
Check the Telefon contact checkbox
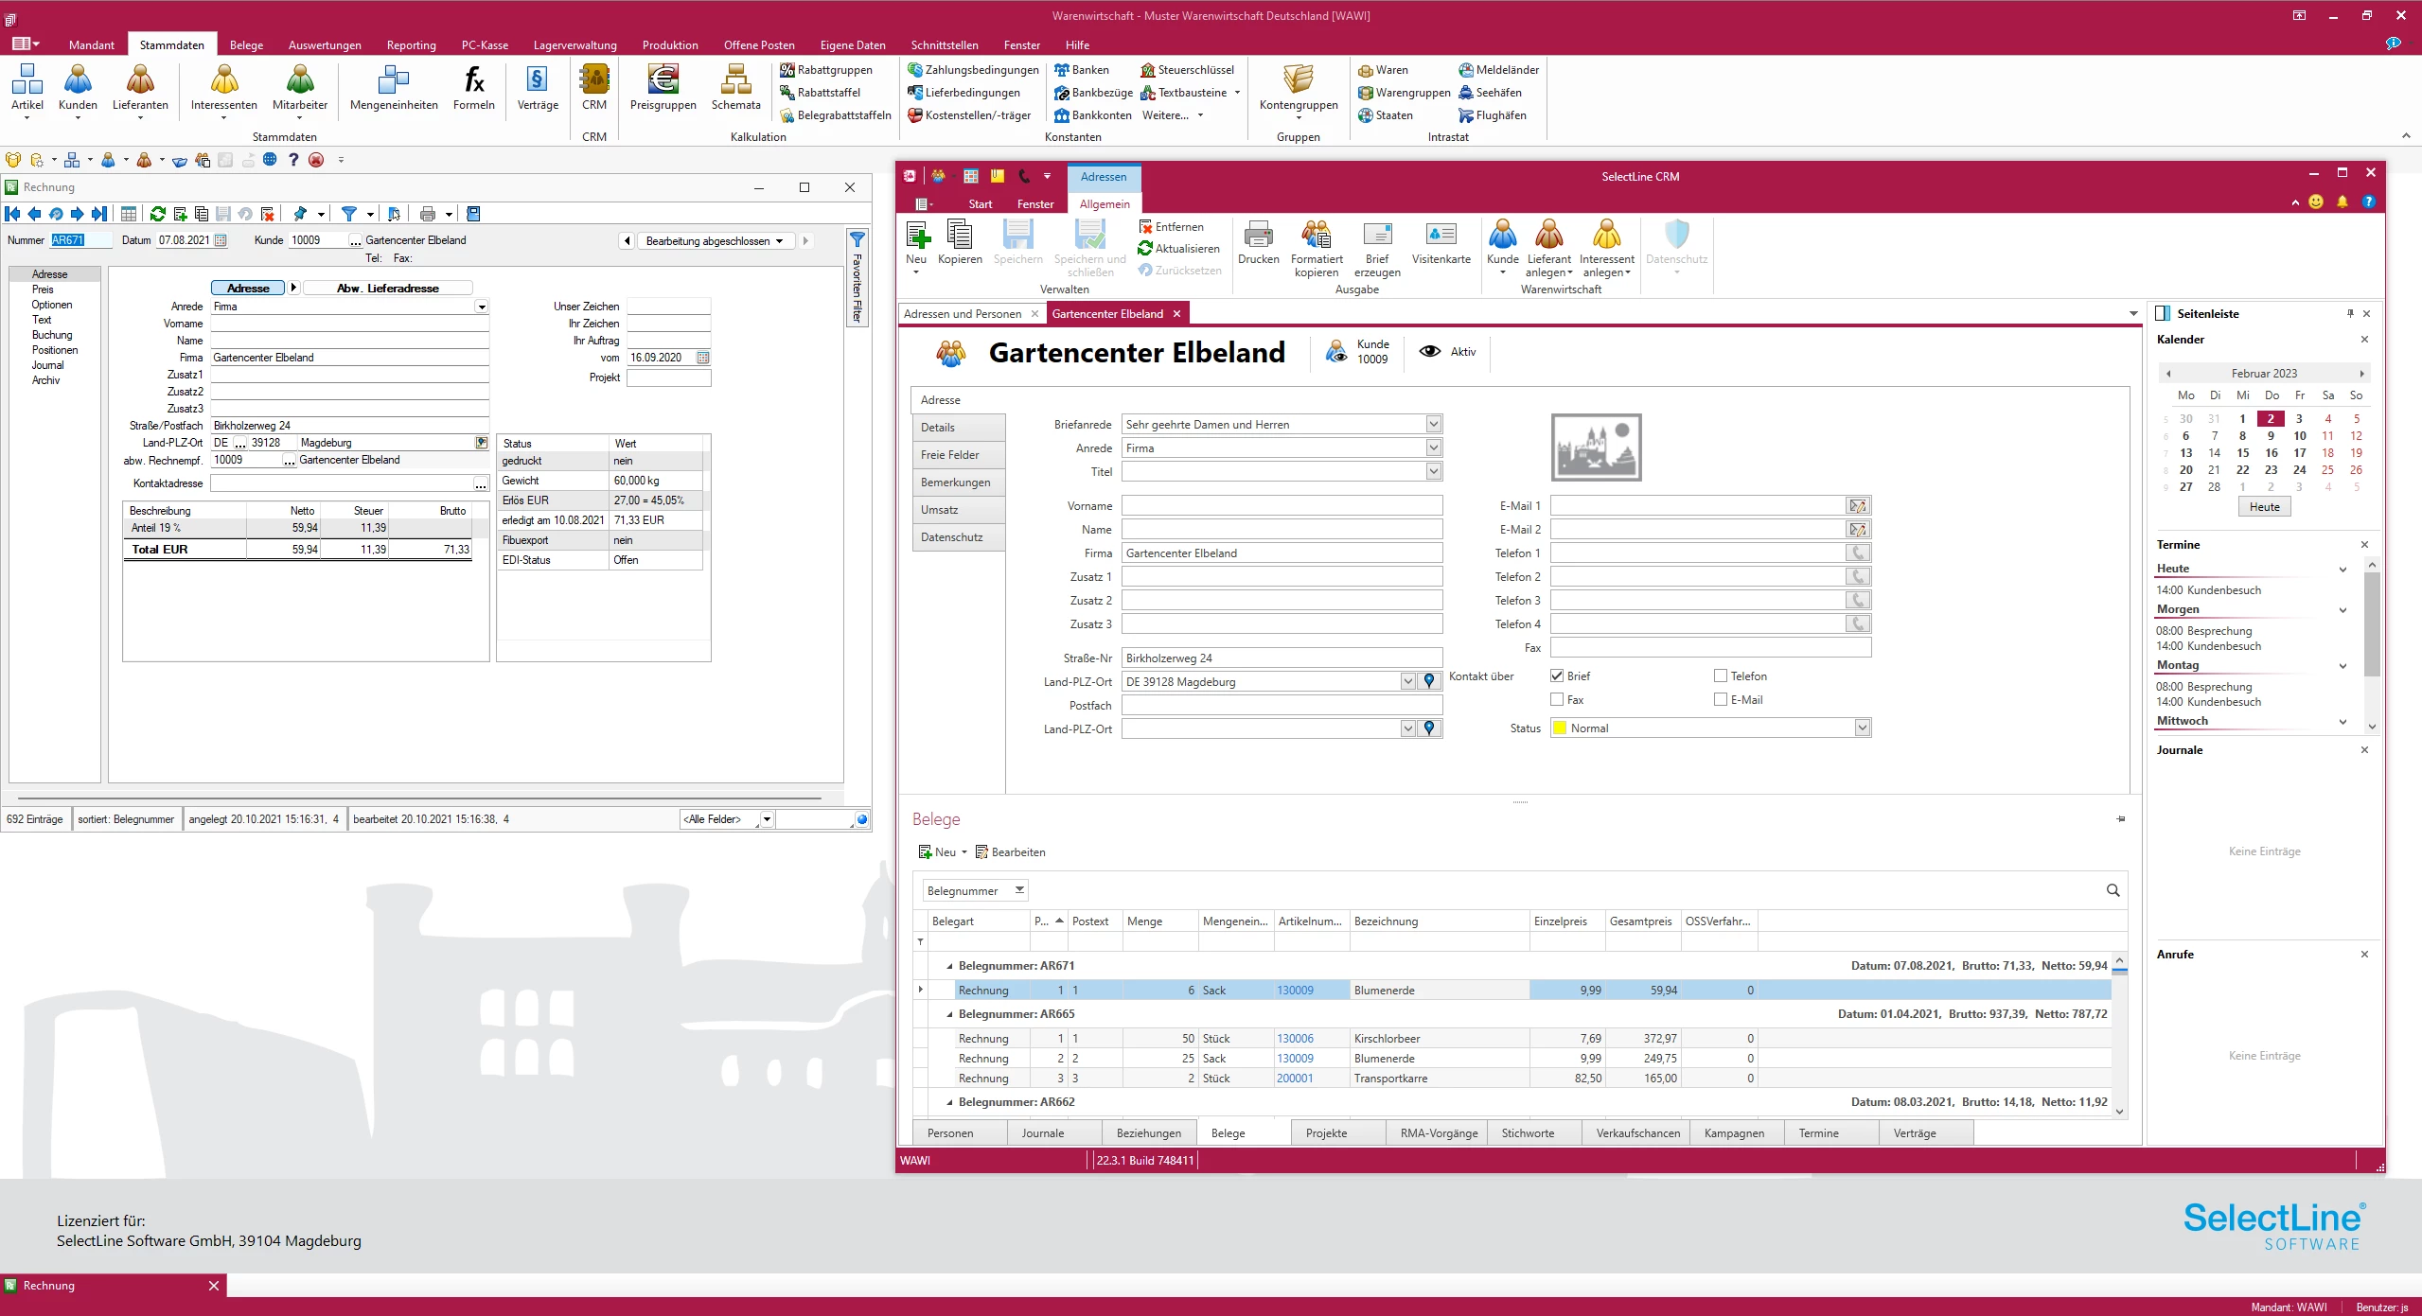tap(1721, 676)
